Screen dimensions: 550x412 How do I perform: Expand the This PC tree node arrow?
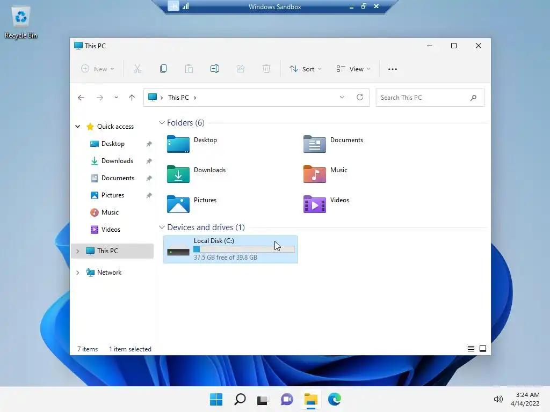(77, 251)
